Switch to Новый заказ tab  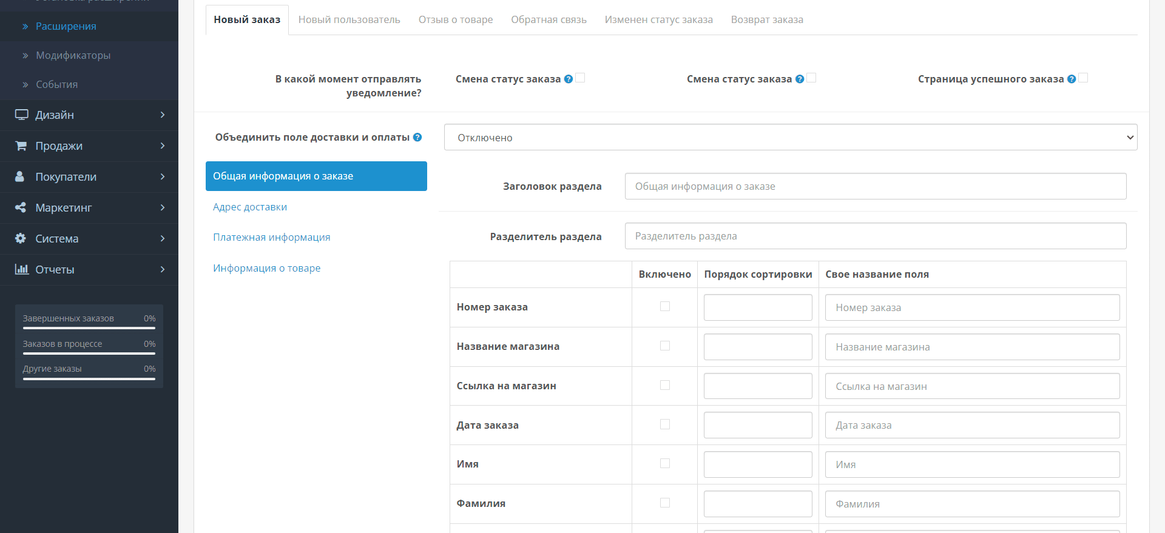247,19
